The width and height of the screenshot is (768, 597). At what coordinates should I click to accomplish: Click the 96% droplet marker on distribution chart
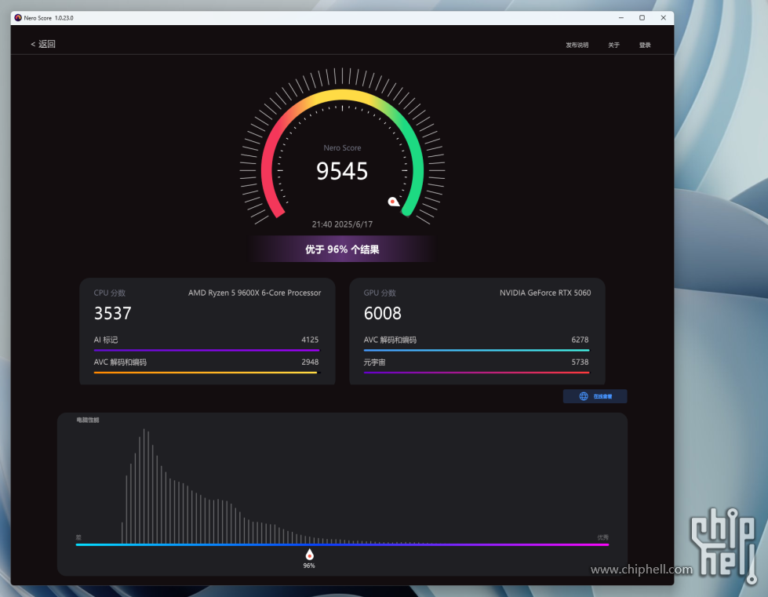(309, 555)
